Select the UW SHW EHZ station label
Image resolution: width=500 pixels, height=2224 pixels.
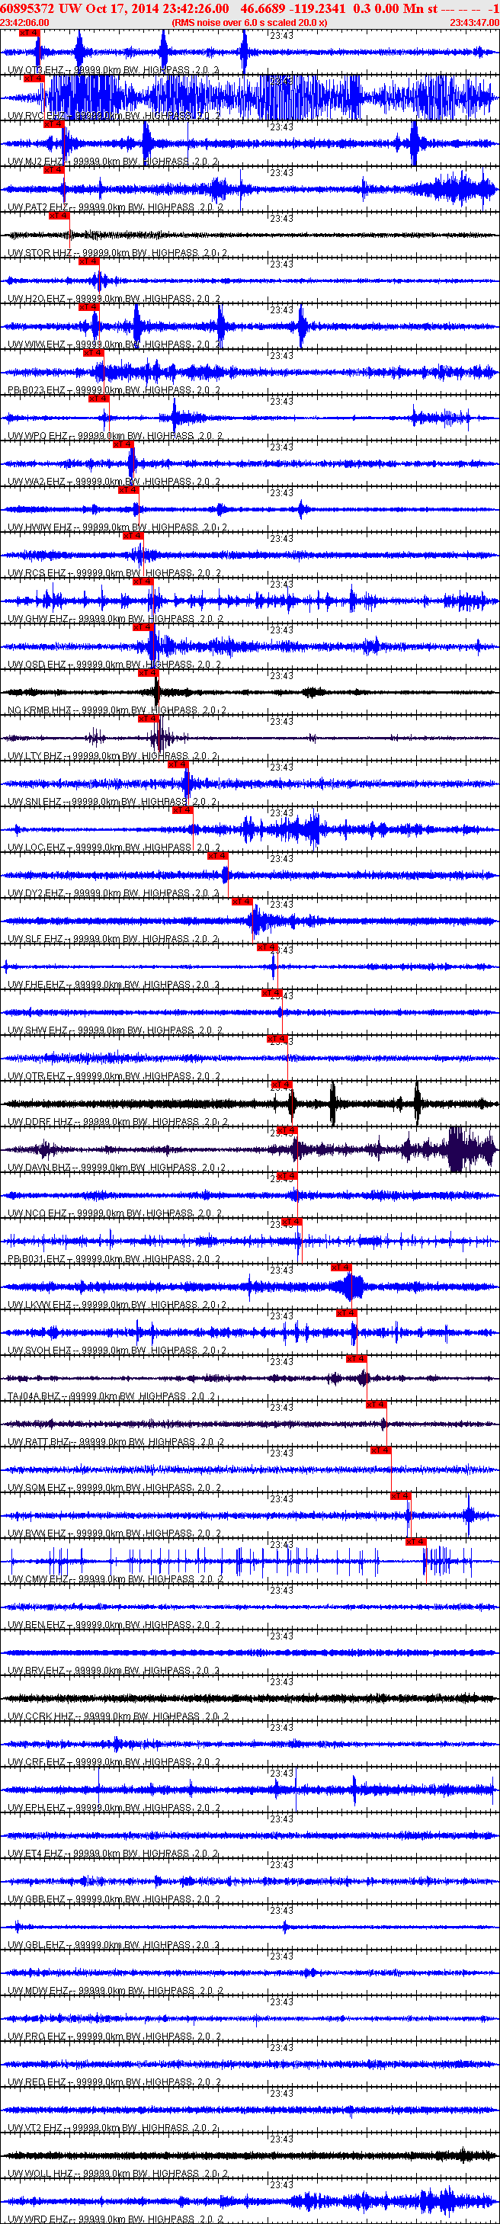pyautogui.click(x=116, y=1031)
